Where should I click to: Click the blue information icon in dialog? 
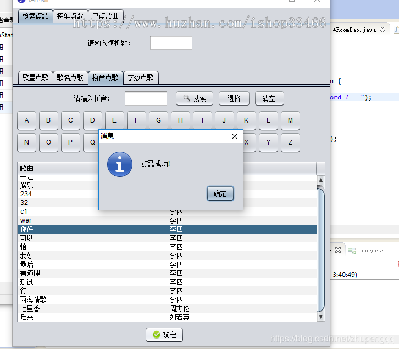120,164
